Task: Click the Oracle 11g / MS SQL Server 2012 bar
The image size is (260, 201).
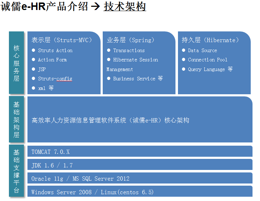Action: (x=140, y=178)
